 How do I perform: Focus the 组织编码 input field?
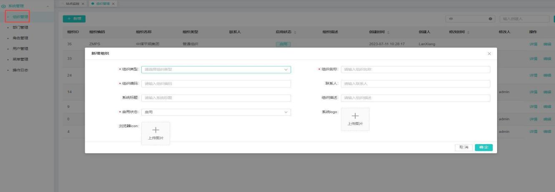tap(216, 84)
